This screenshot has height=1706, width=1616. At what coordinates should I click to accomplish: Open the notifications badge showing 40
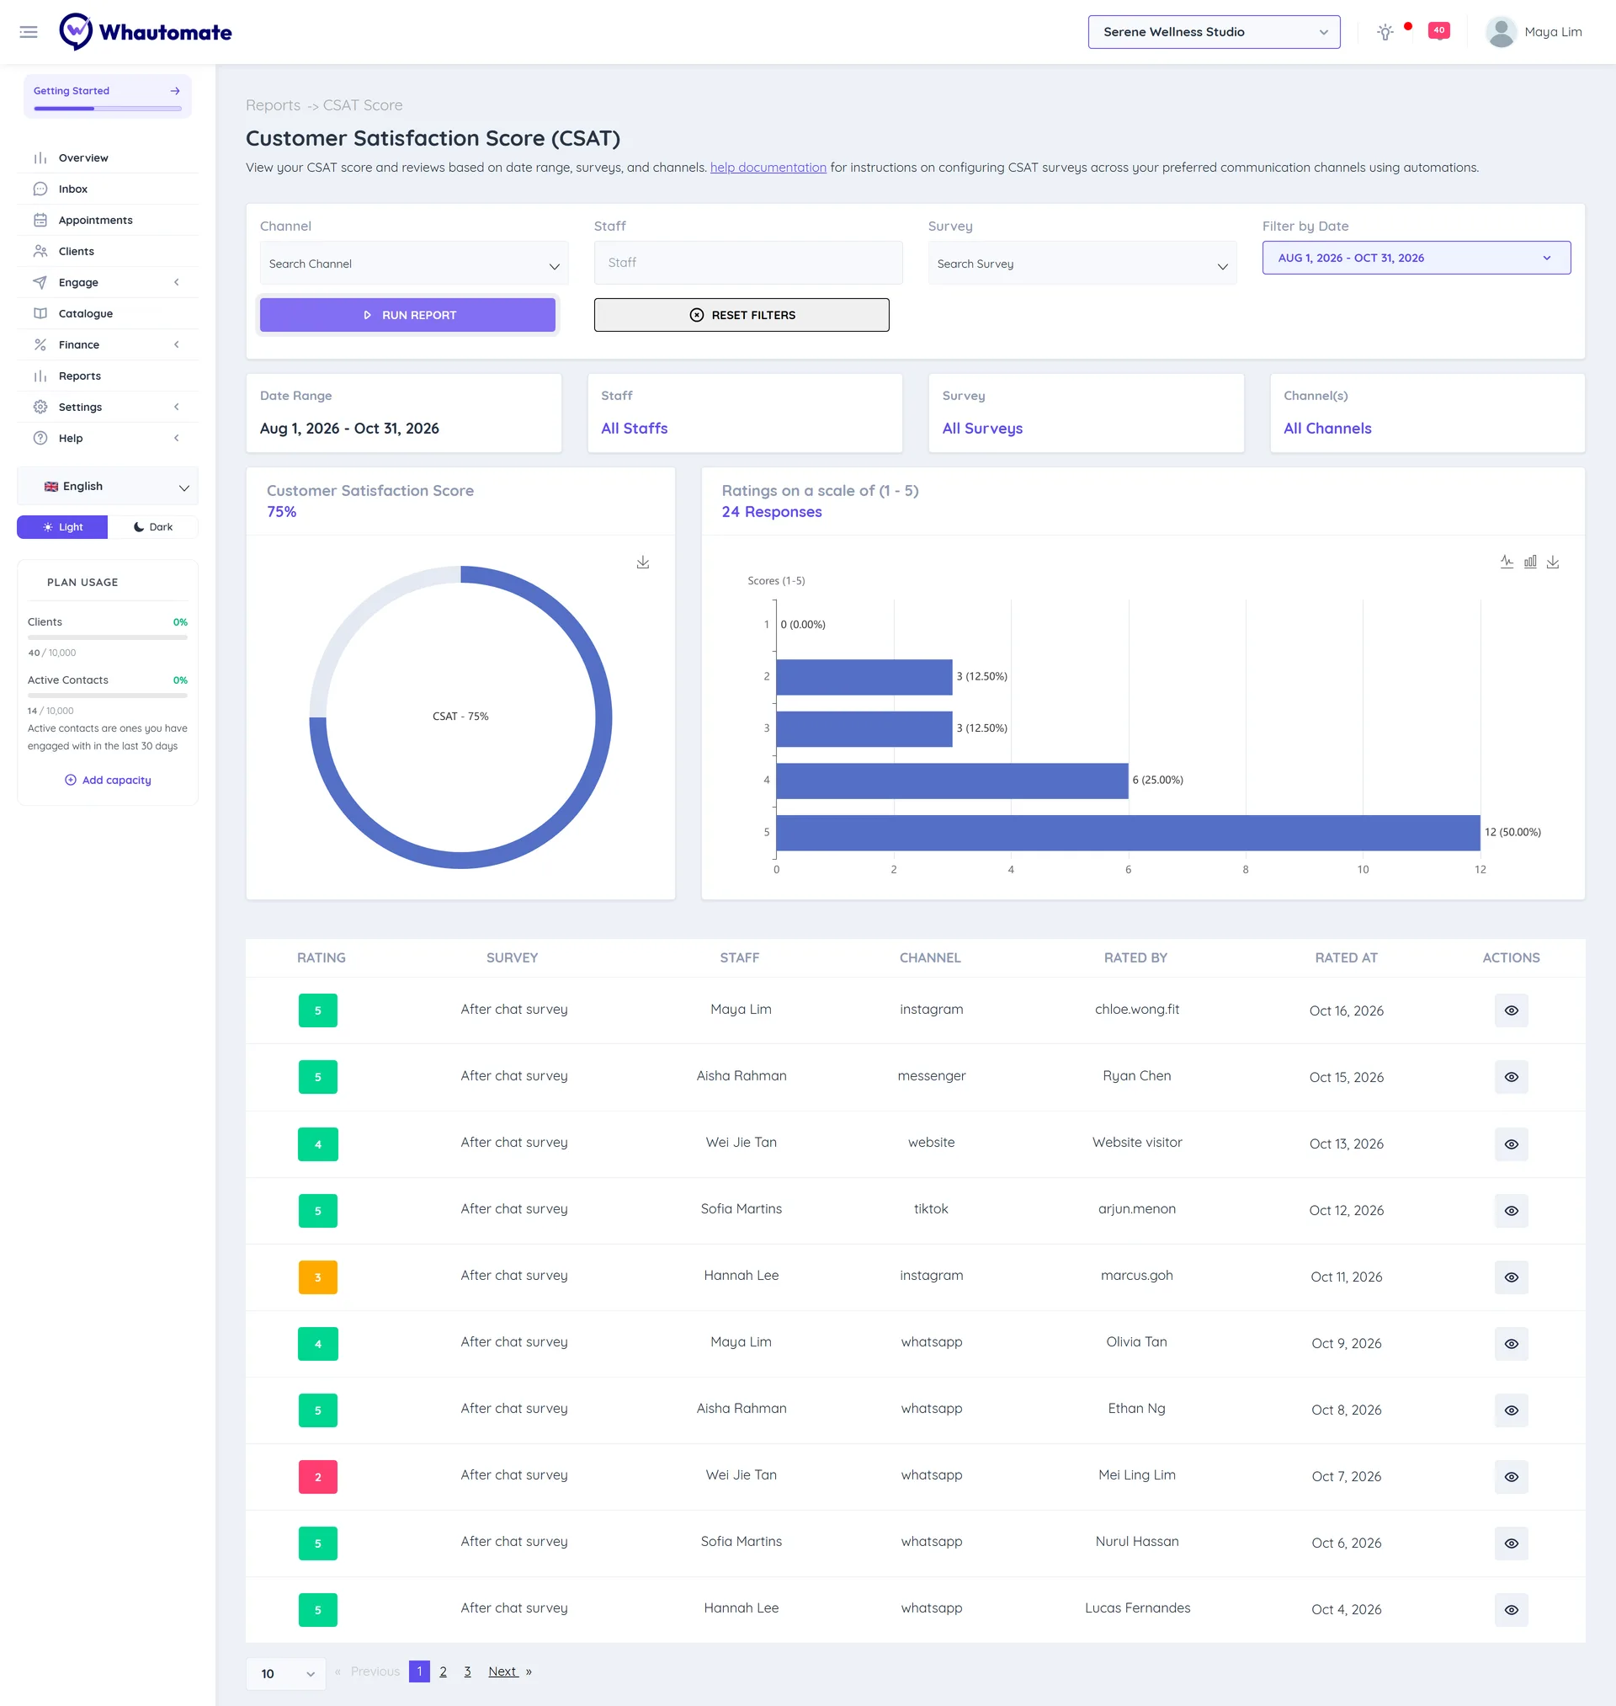pos(1438,31)
